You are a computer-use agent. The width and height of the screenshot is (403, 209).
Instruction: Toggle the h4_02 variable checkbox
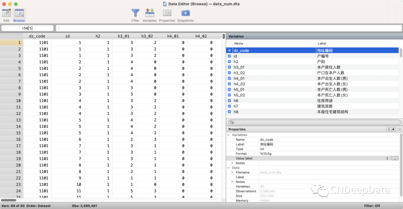[x=229, y=84]
